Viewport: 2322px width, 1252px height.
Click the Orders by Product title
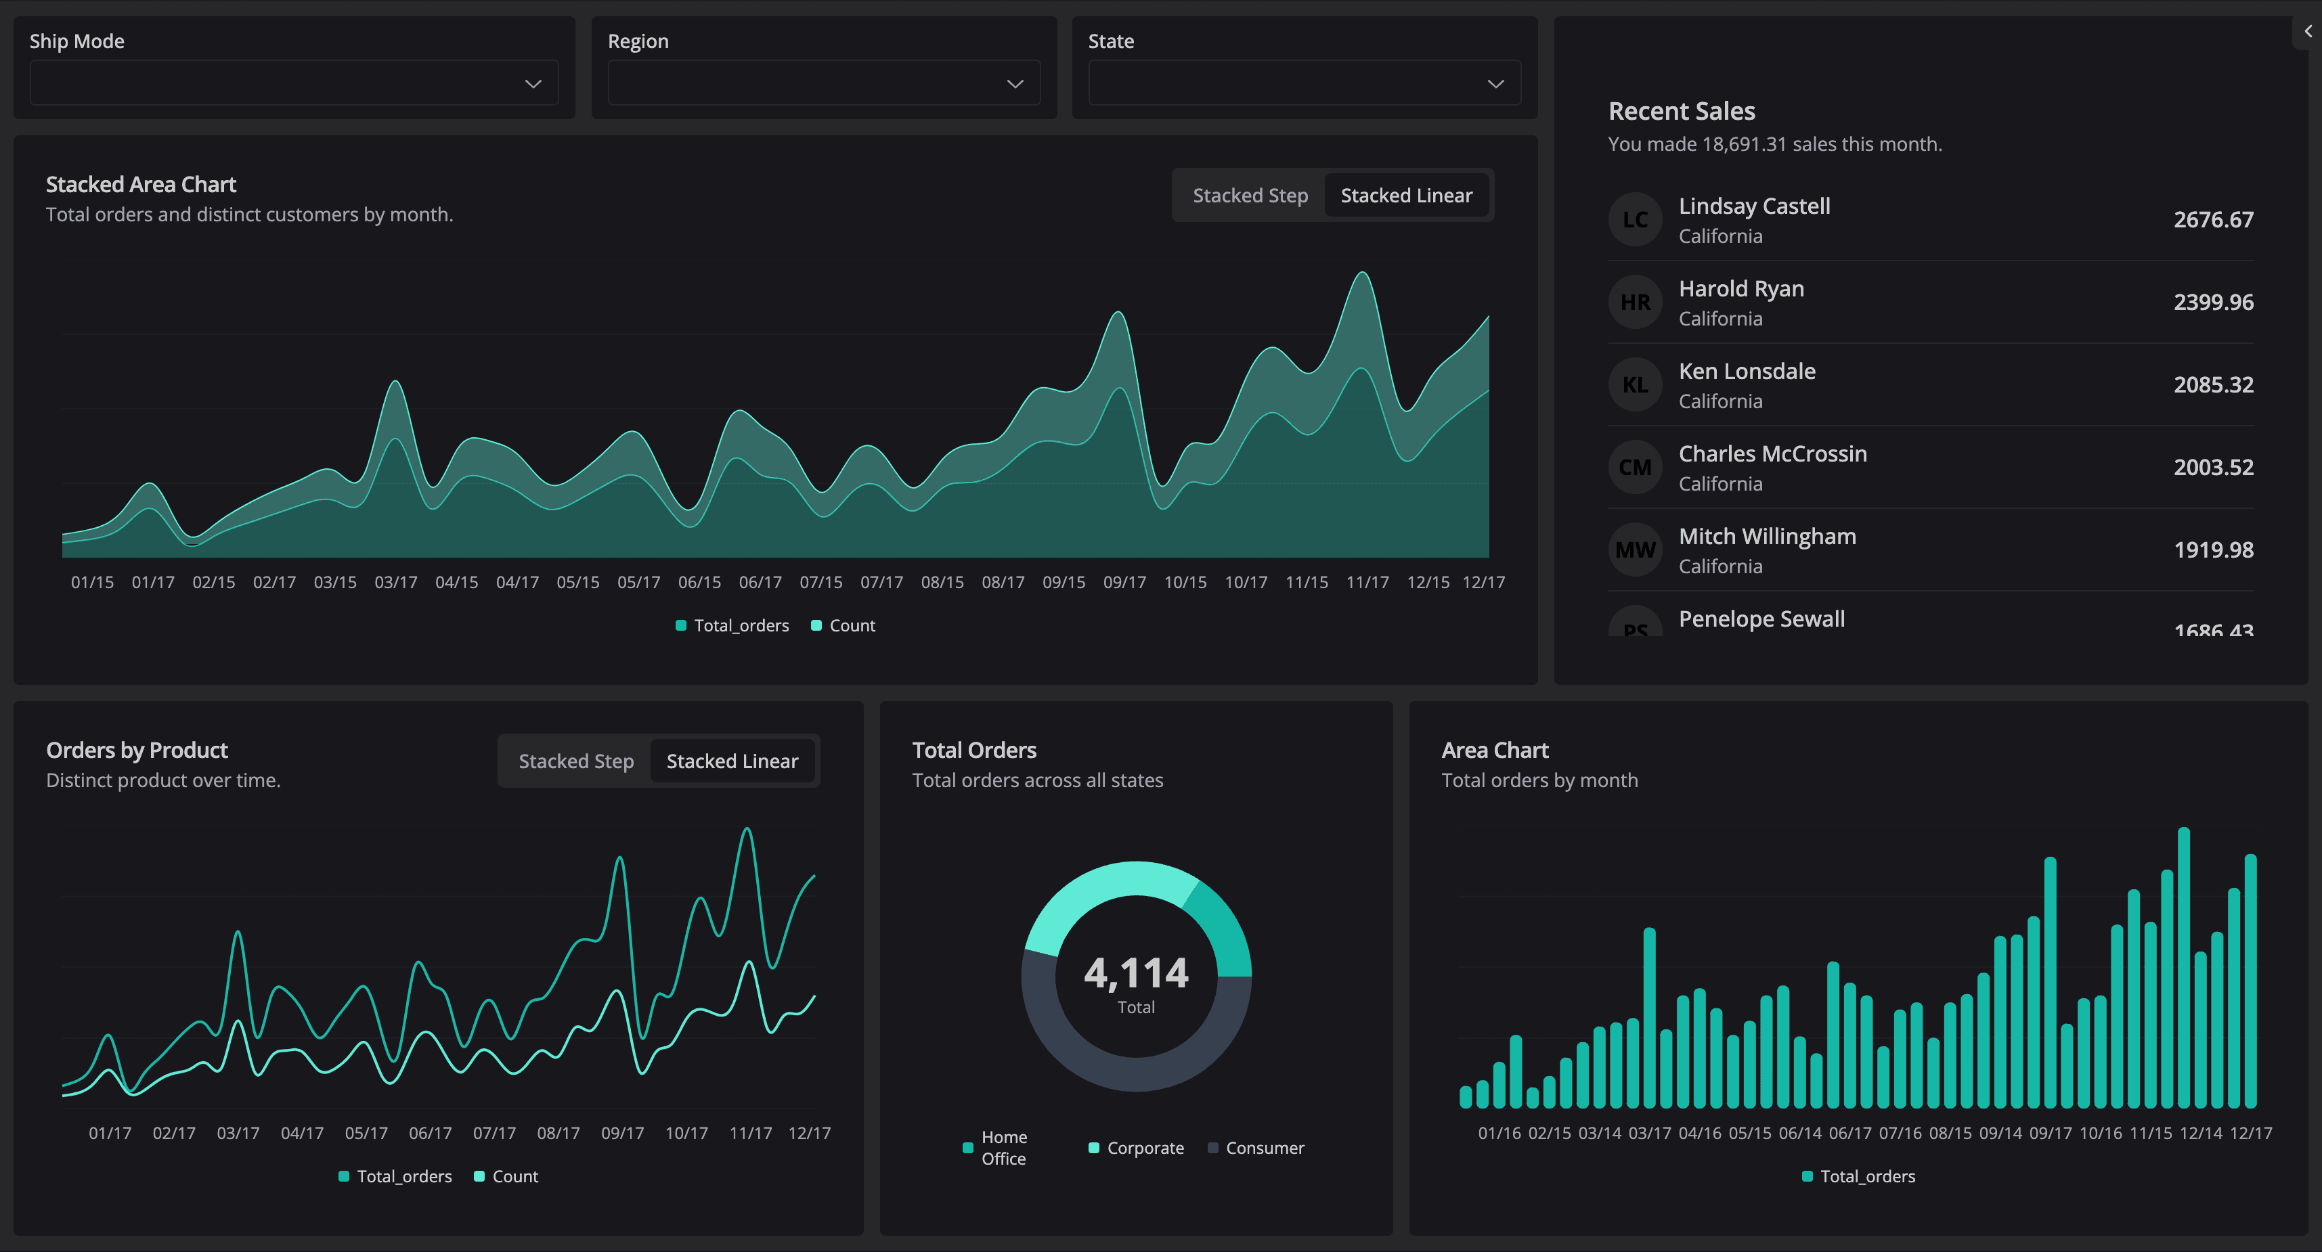tap(136, 750)
